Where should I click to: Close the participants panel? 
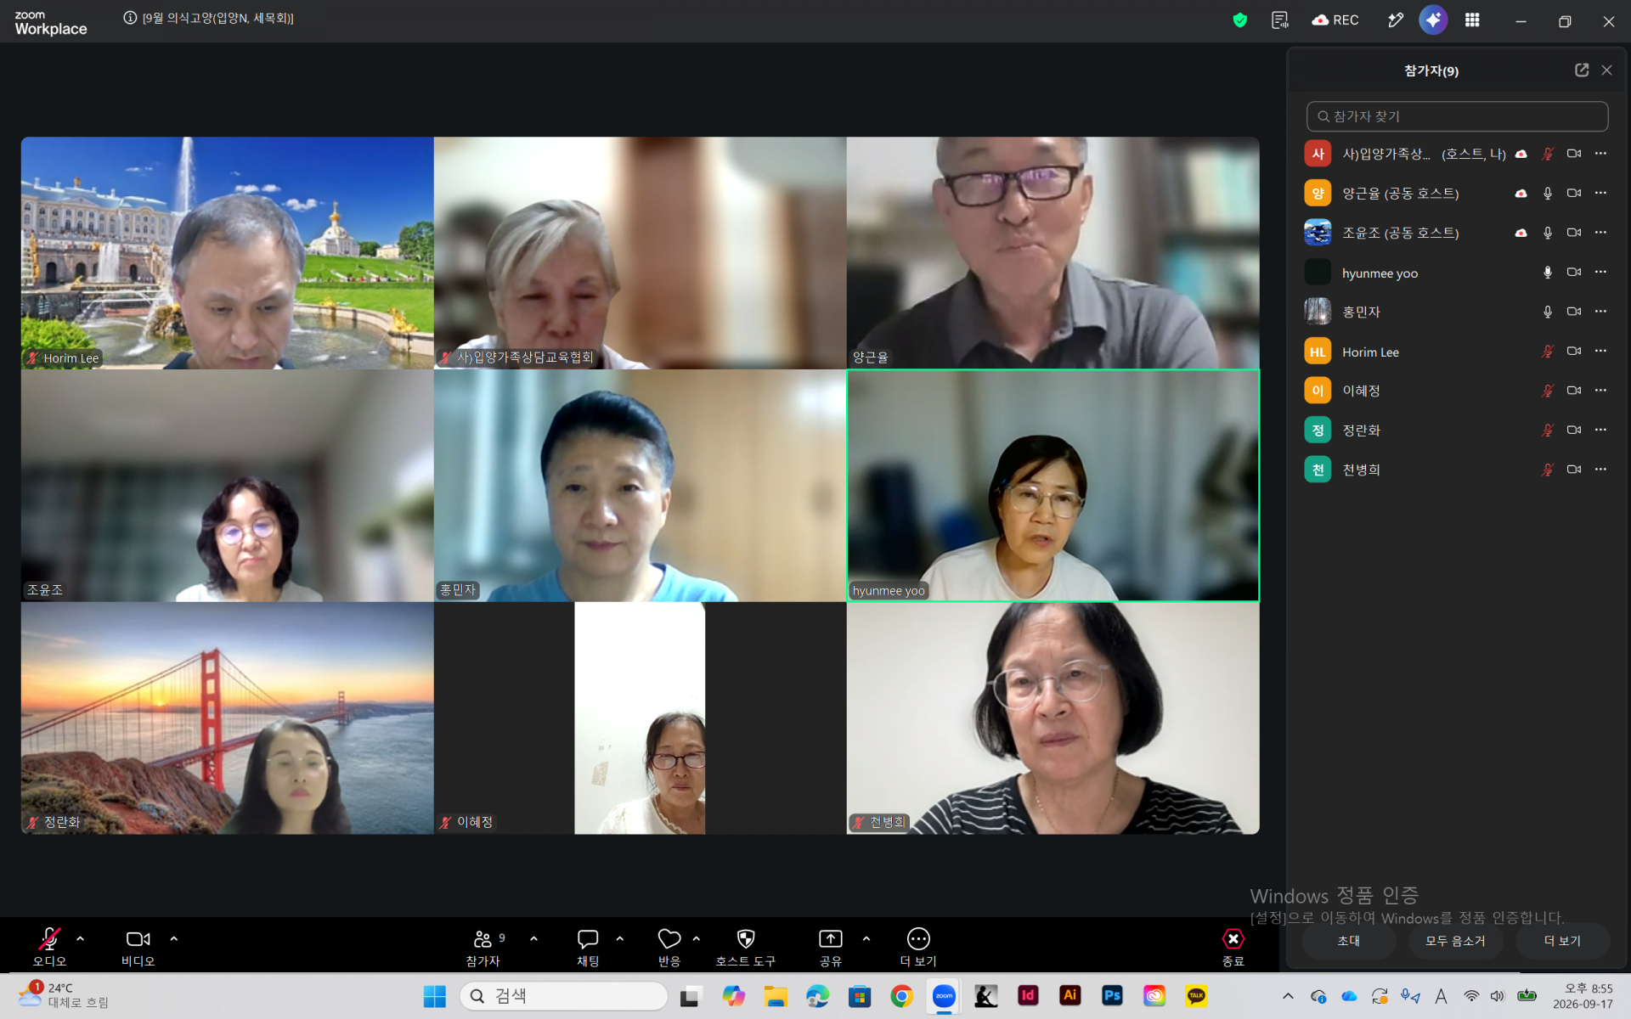click(x=1606, y=70)
